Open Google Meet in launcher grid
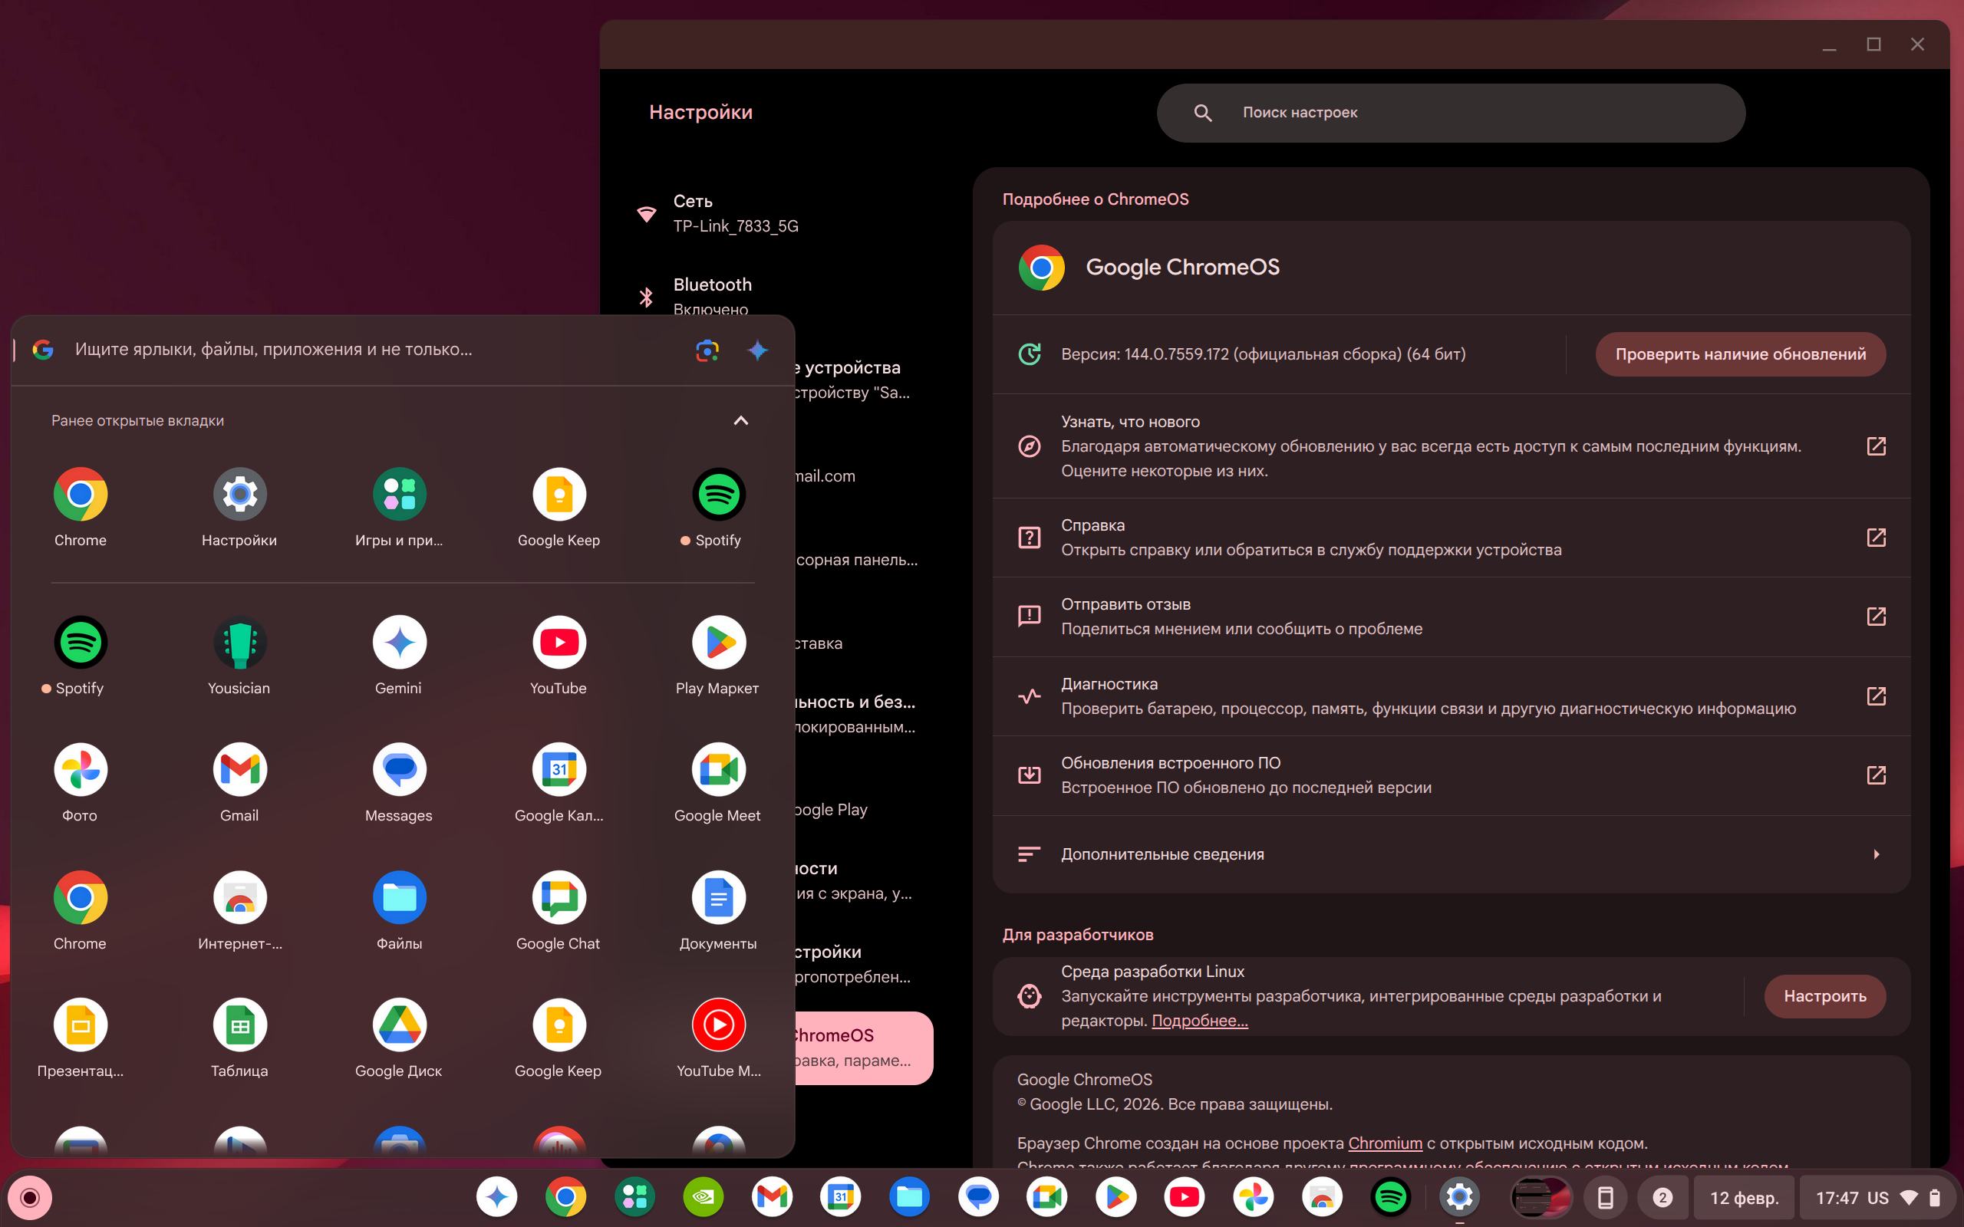 point(718,770)
